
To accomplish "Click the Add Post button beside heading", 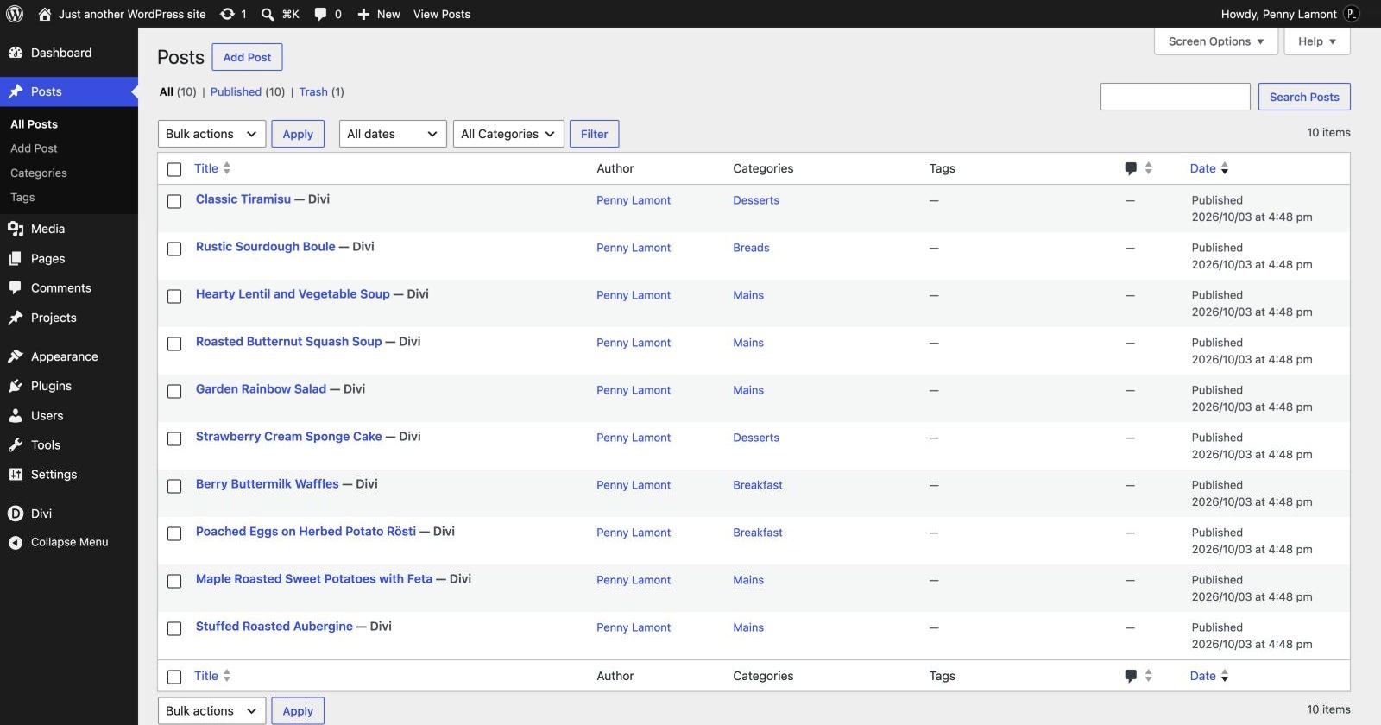I will (x=247, y=57).
